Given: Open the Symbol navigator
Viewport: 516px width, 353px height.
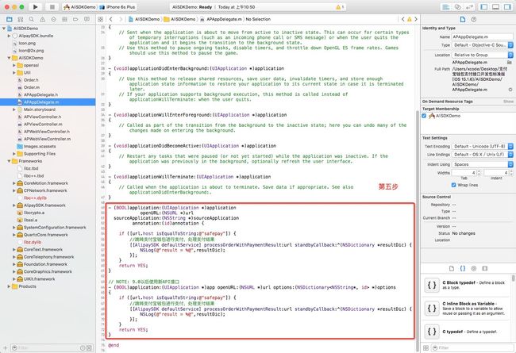Looking at the screenshot, I should (20, 19).
